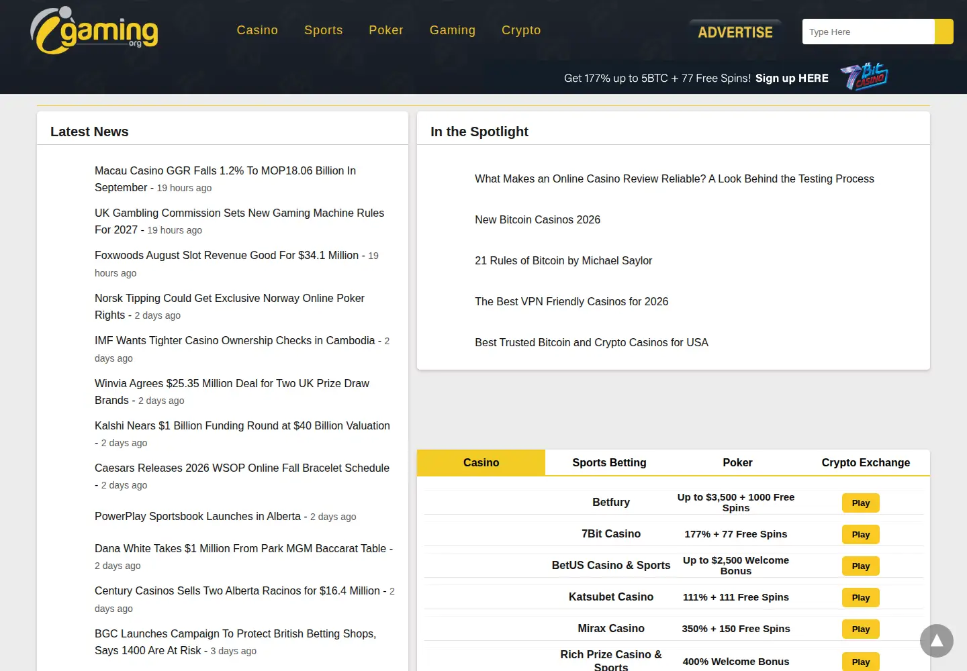Select the Casino tab

(x=481, y=462)
